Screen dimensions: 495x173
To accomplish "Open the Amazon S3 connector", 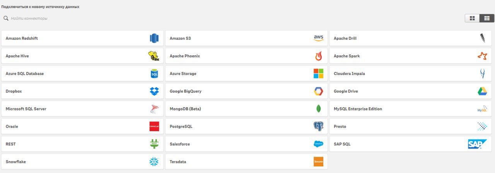I will point(246,38).
